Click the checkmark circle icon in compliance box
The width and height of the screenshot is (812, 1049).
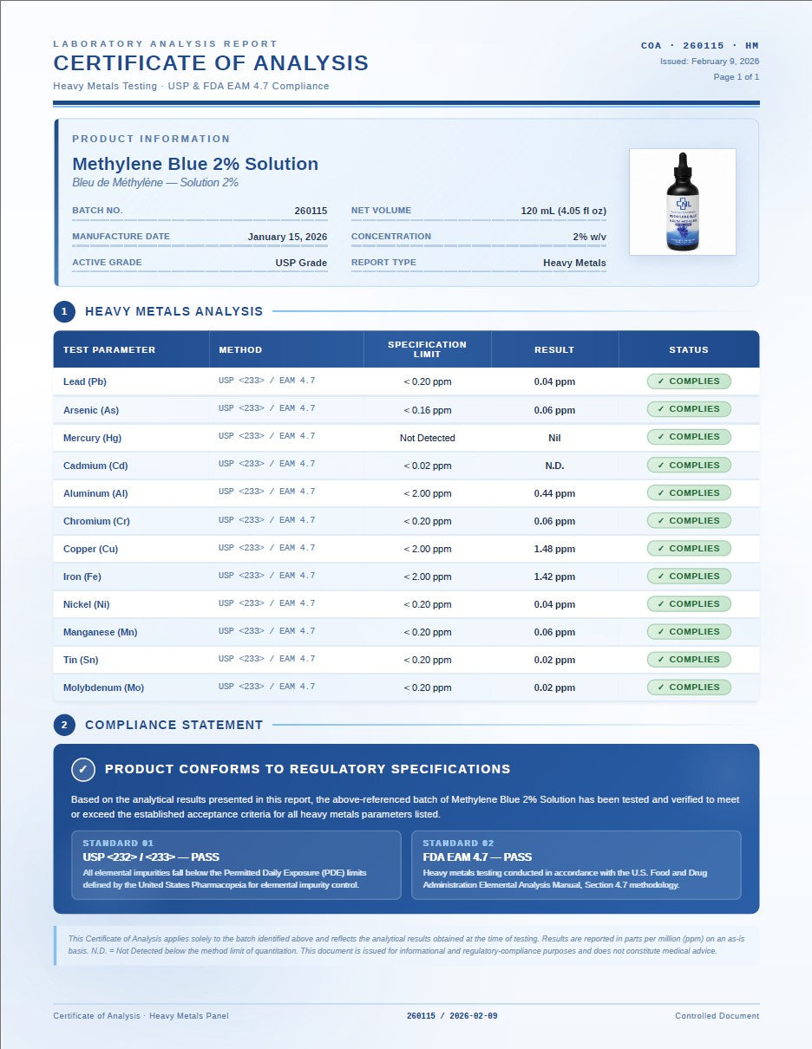pos(83,769)
